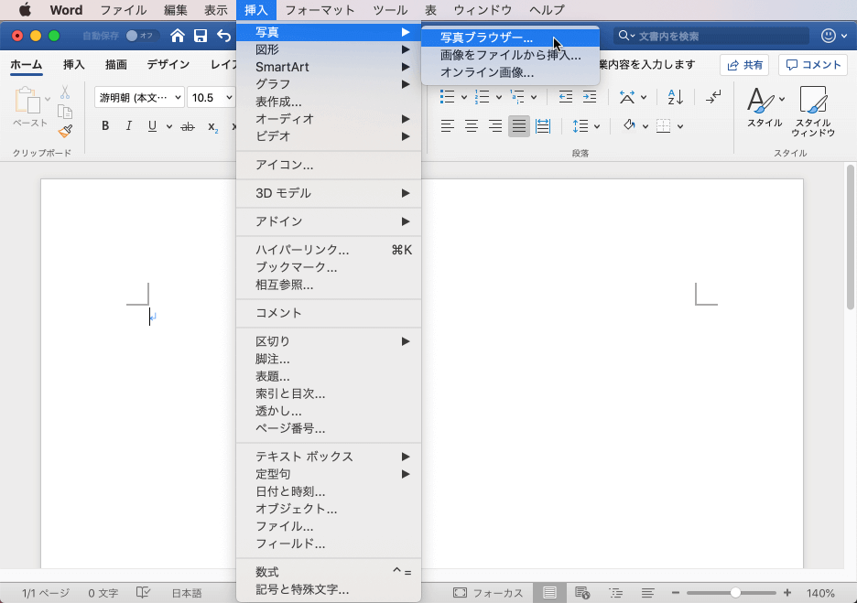
Task: Click the Format Painter brush icon
Action: click(x=66, y=131)
